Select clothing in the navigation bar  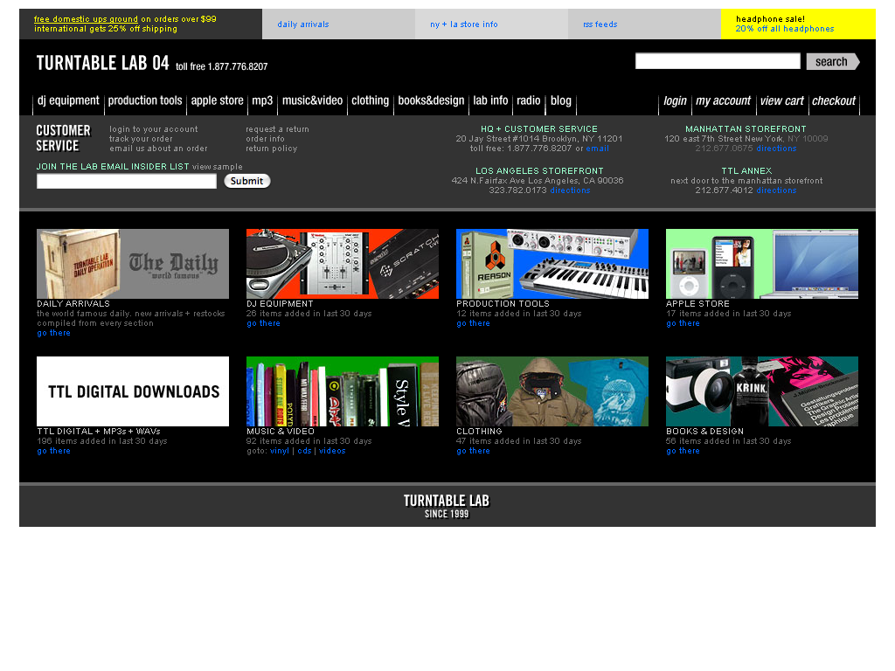click(370, 101)
